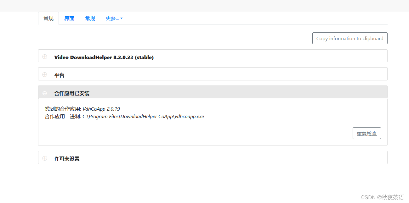The height and width of the screenshot is (203, 409).
Task: Expand the 平台 section plus icon
Action: (45, 75)
